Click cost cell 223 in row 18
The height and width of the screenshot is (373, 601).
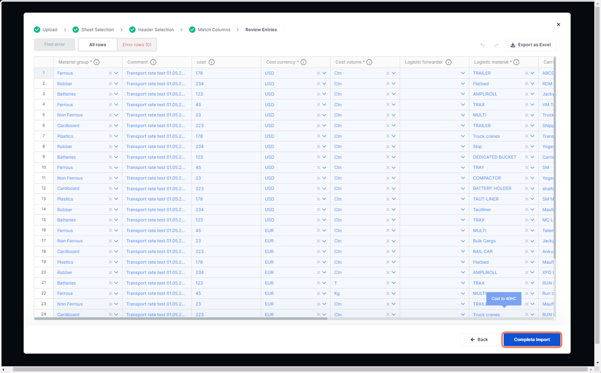click(x=226, y=252)
